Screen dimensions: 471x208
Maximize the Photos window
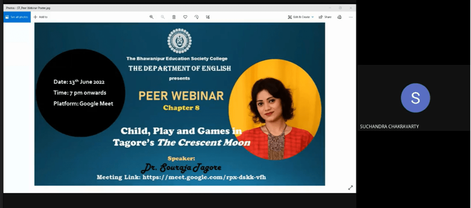click(340, 8)
